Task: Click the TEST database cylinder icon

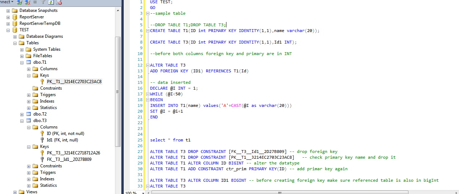Action: coord(15,30)
